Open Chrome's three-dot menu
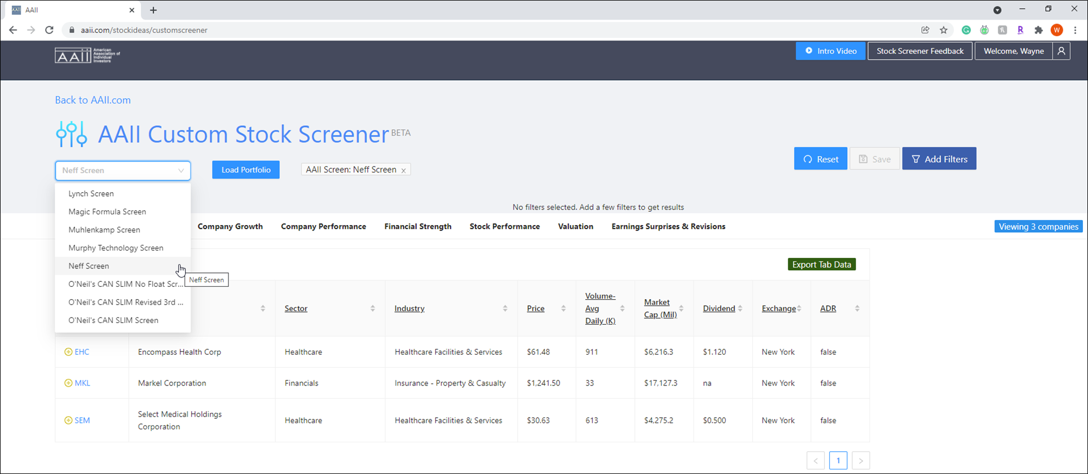 pyautogui.click(x=1075, y=30)
